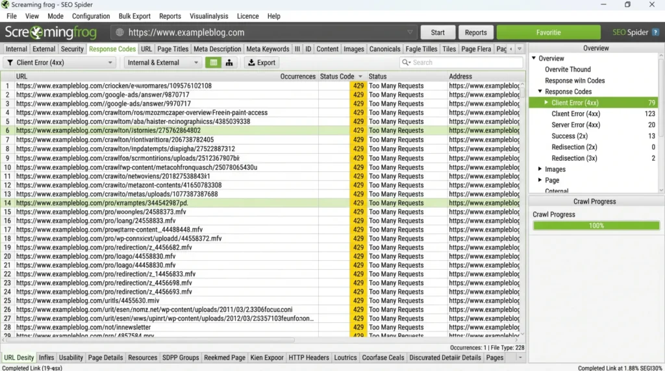
Task: Open the HTTP Headers bottom tab
Action: [308, 357]
